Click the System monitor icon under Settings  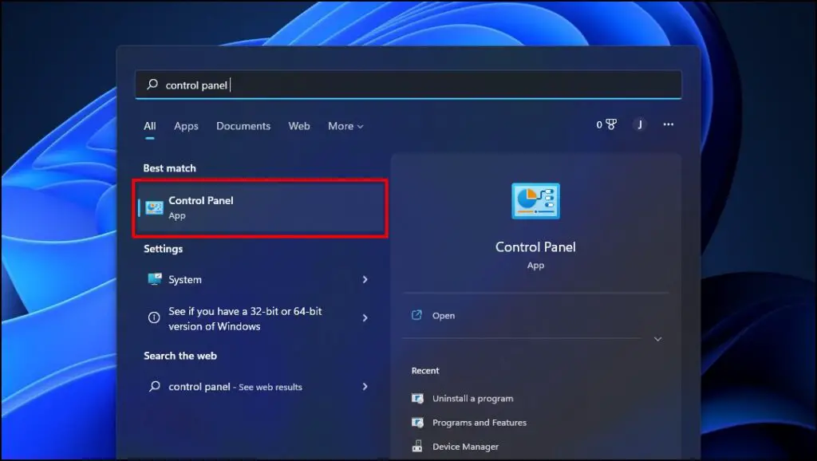point(154,279)
